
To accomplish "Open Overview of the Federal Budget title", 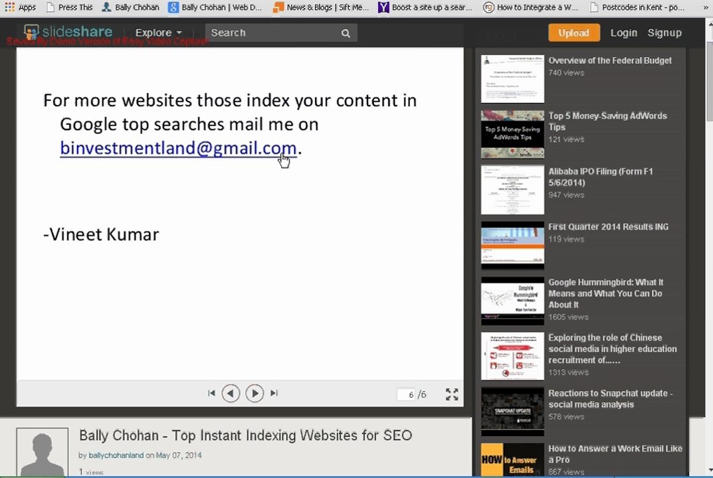I will click(x=610, y=60).
